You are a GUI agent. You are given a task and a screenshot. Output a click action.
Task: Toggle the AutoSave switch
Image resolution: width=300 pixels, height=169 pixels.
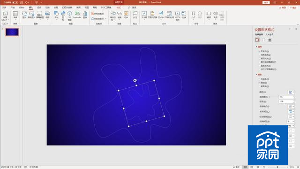(x=15, y=2)
